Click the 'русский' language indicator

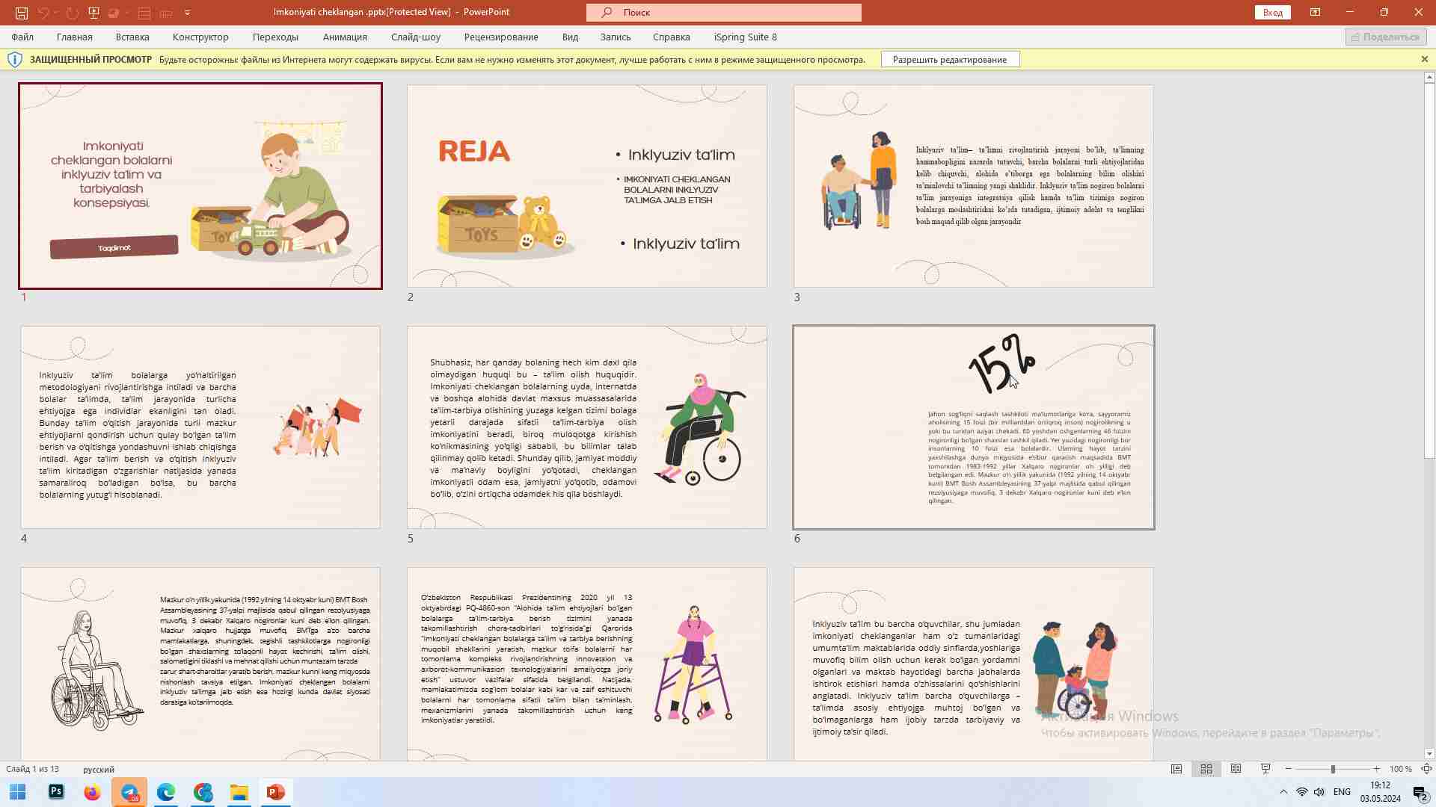(99, 769)
